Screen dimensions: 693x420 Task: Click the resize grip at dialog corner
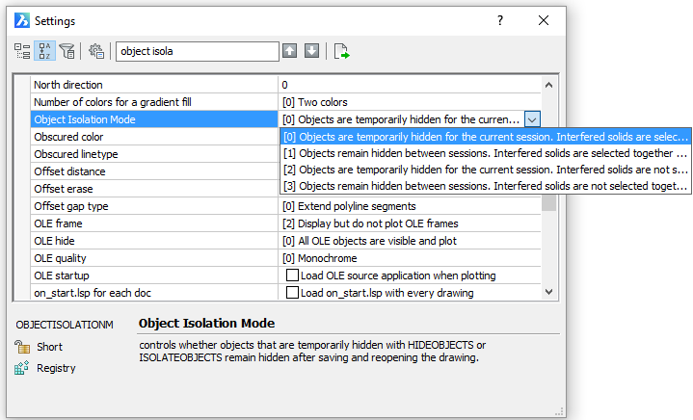(559, 411)
